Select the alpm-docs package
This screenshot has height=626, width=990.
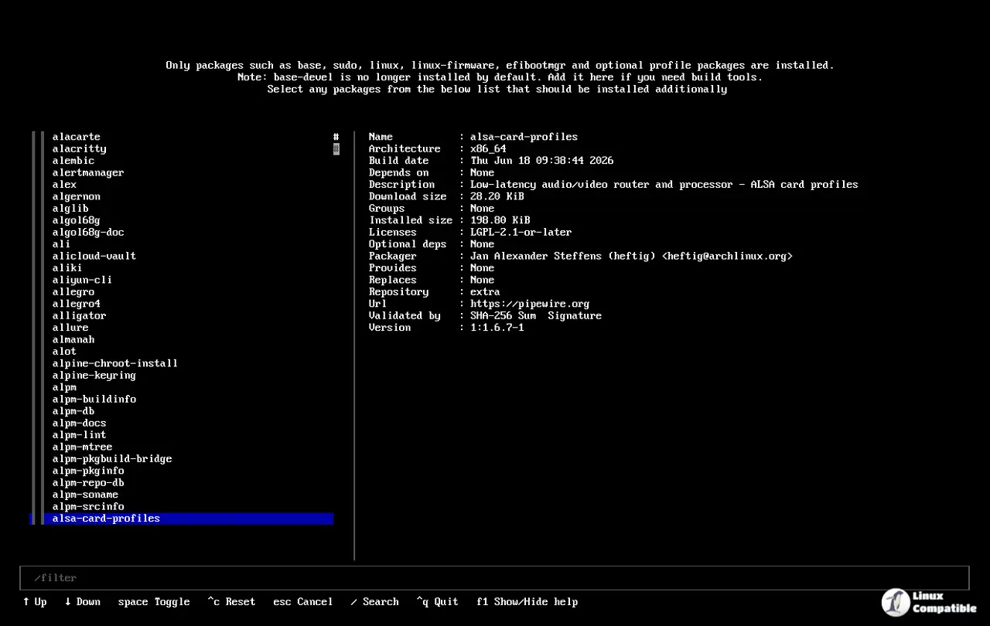click(79, 424)
